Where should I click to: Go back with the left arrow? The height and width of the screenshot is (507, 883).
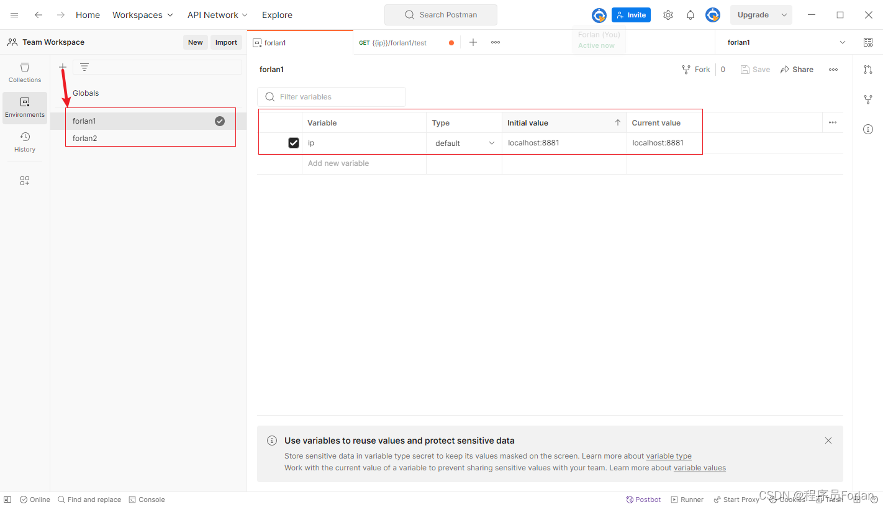click(38, 15)
